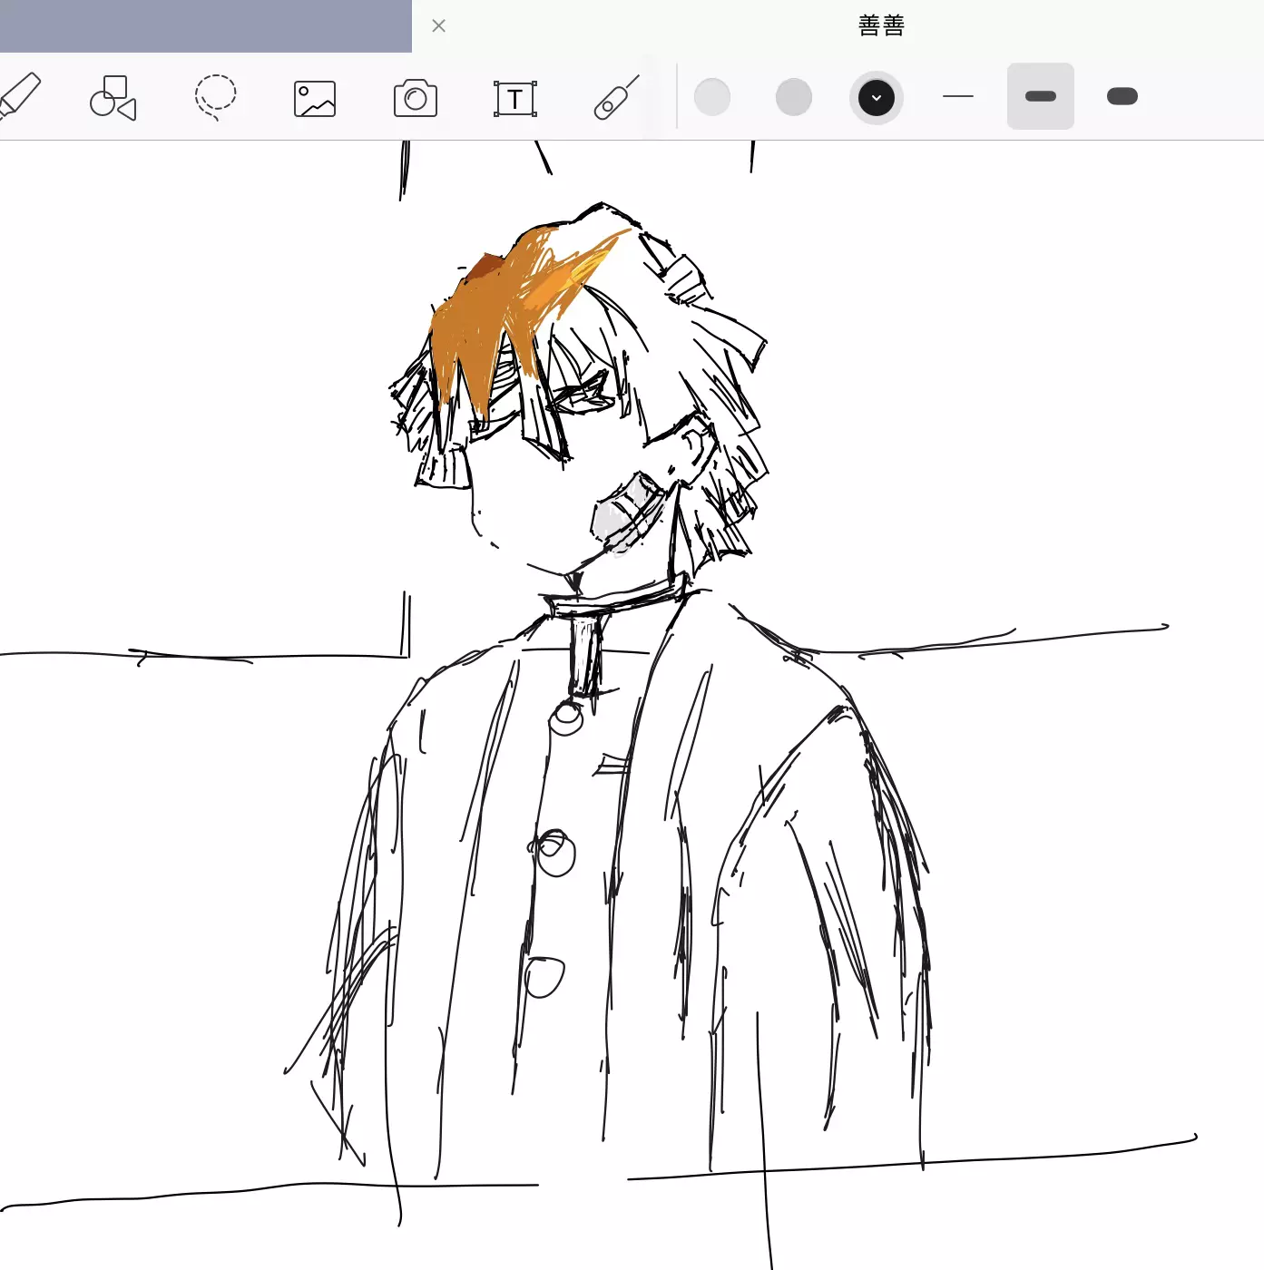This screenshot has width=1264, height=1270.
Task: Choose the text box tool
Action: (x=515, y=98)
